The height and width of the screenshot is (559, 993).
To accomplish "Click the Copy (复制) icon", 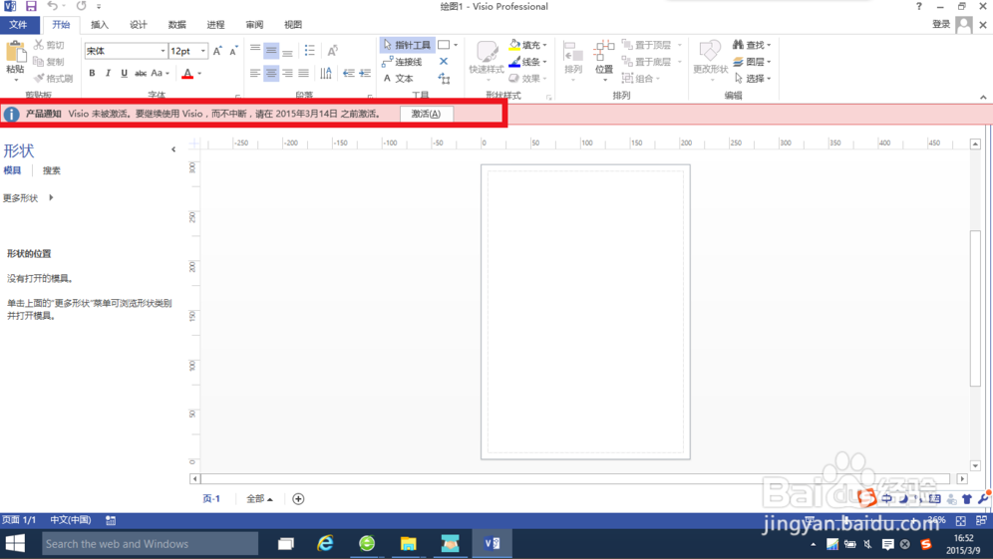I will tap(39, 62).
